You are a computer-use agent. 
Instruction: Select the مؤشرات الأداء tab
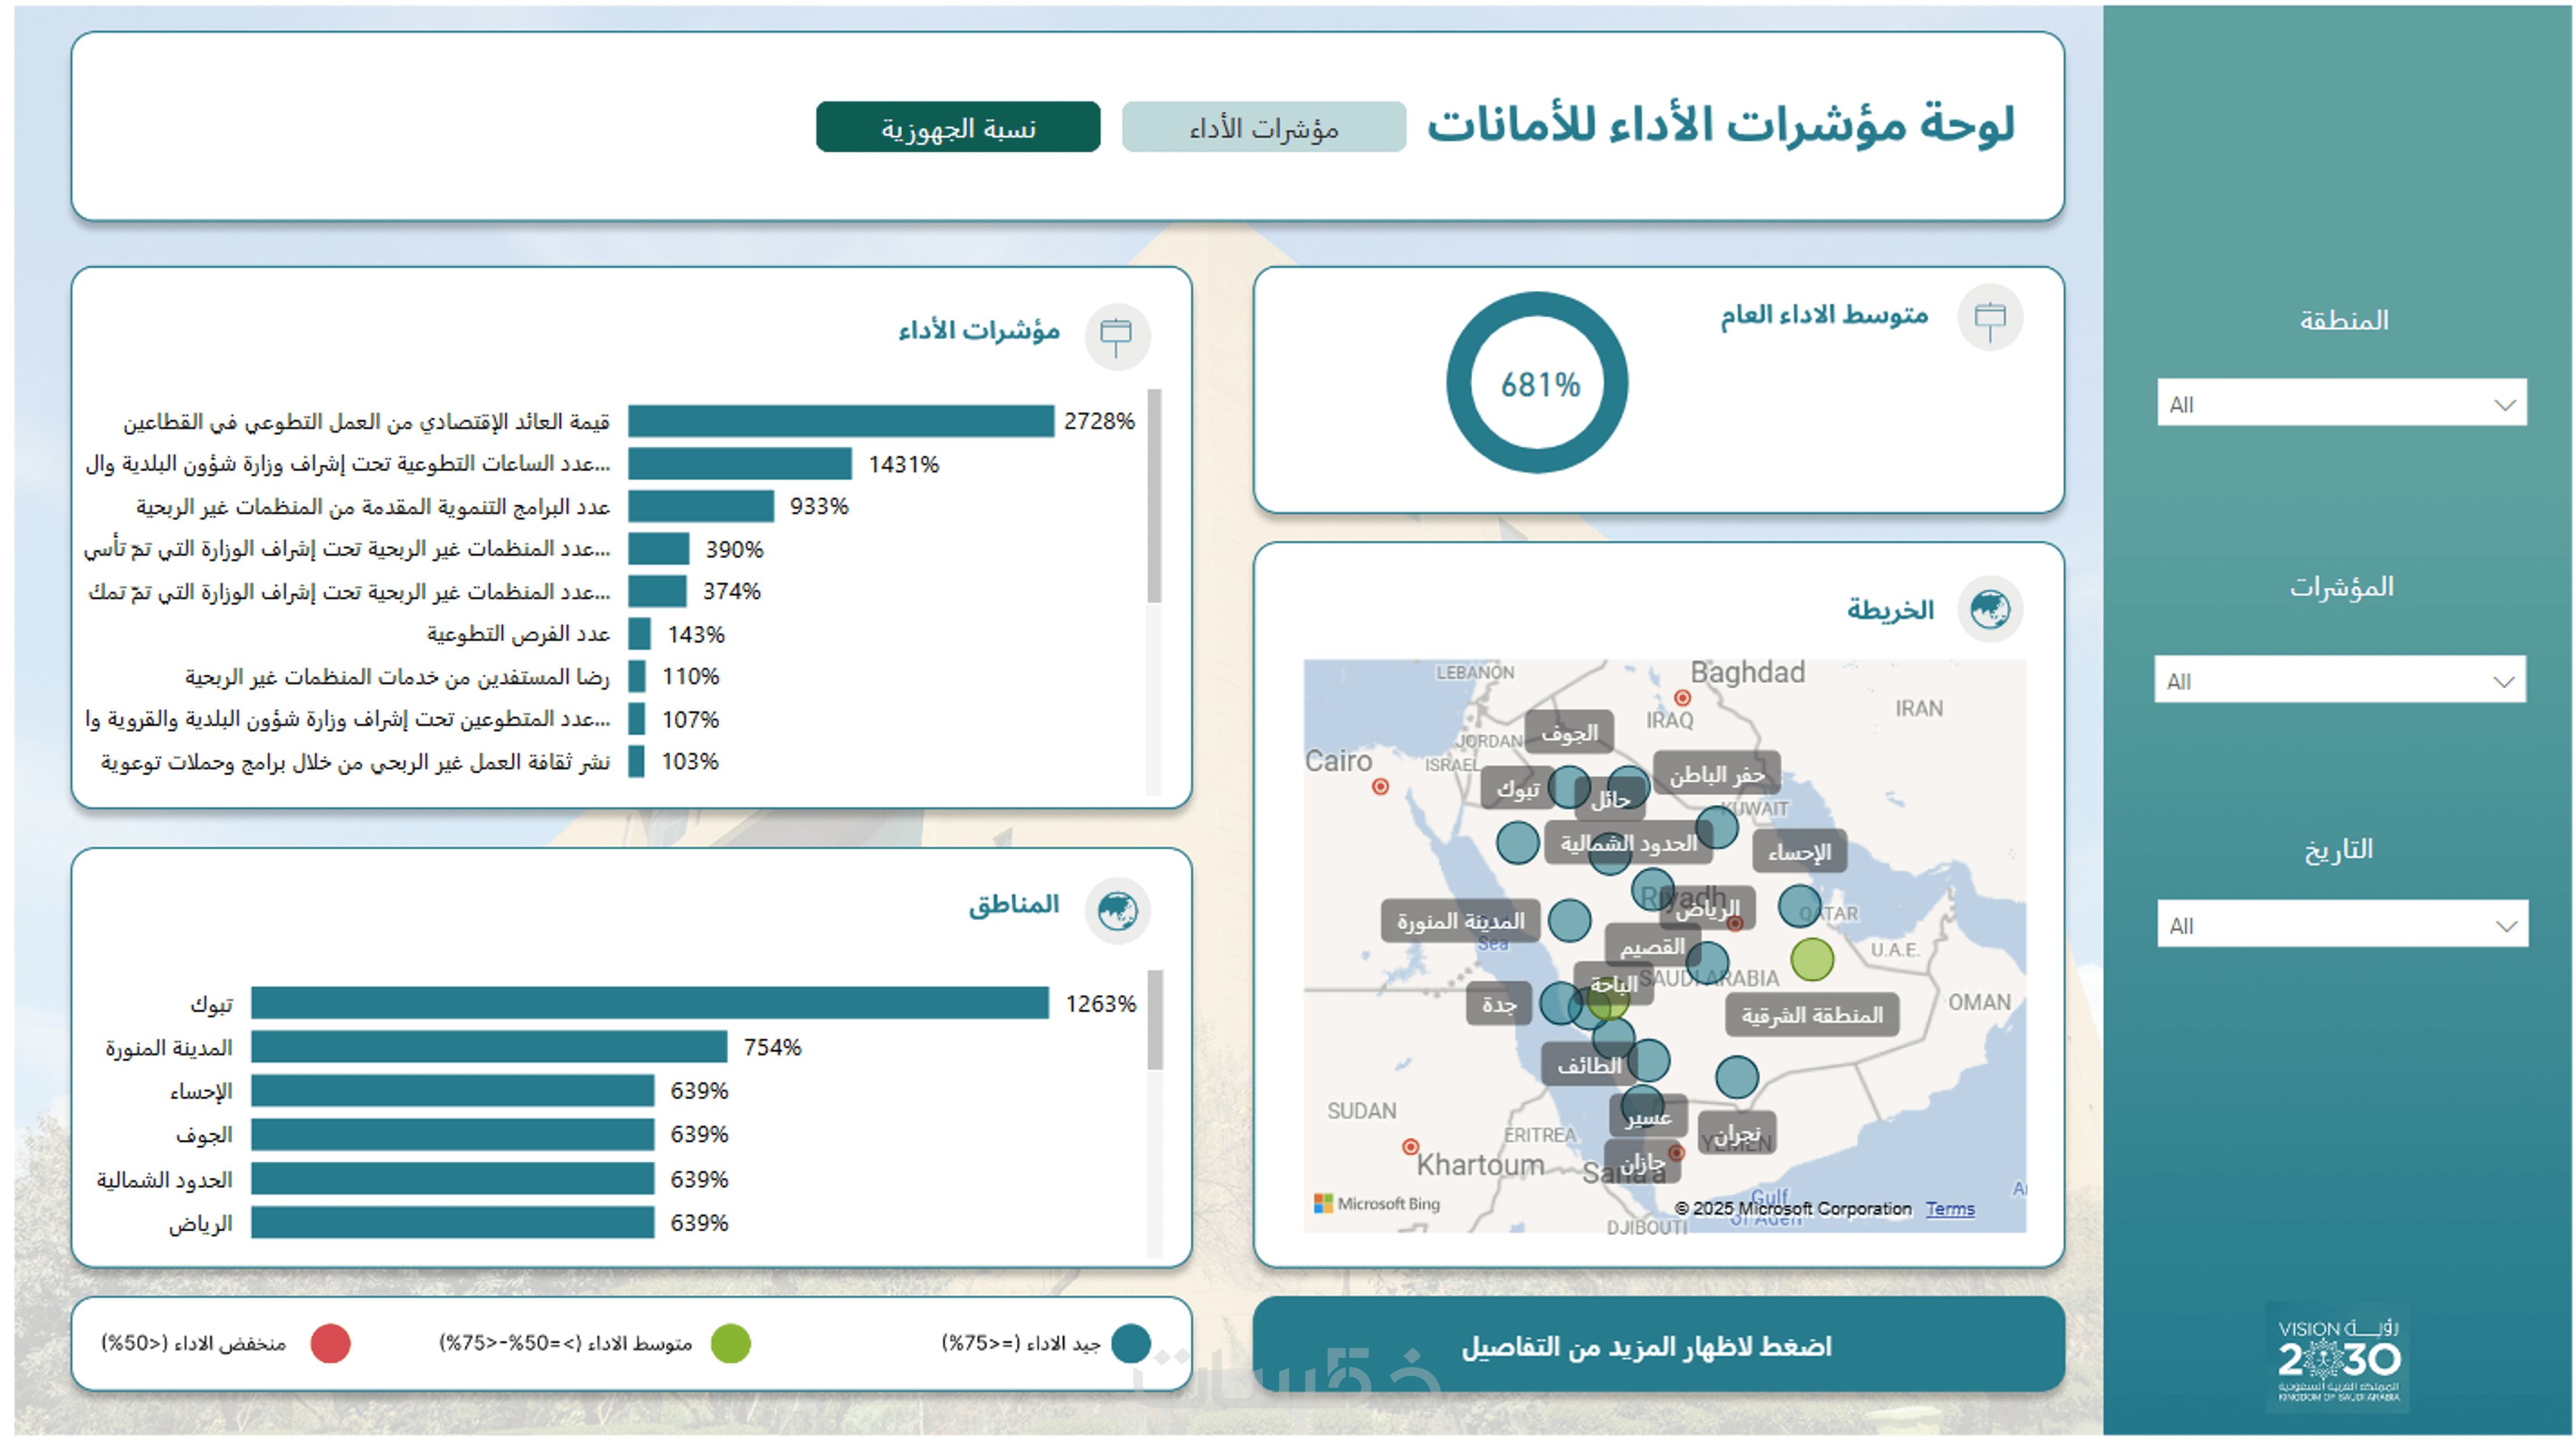(x=1263, y=128)
